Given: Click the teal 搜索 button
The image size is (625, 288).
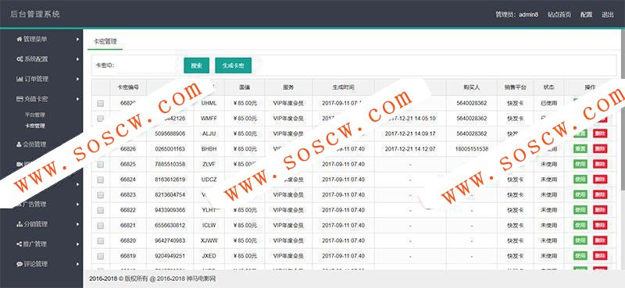Looking at the screenshot, I should pyautogui.click(x=197, y=66).
